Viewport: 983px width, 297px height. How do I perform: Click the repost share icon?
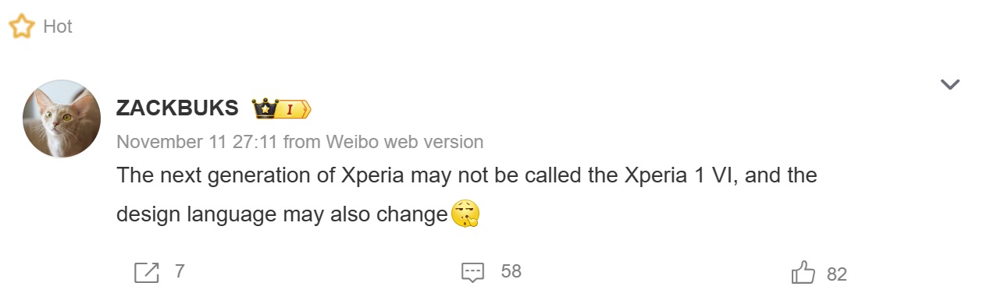(147, 272)
